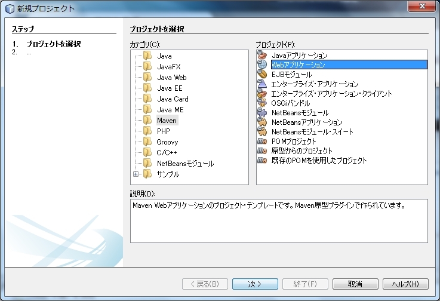
Task: Choose the NetBeansアプリケーション project type
Action: coord(307,122)
